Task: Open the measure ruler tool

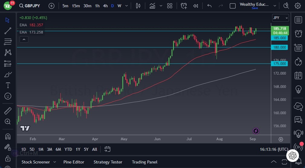Action: point(8,111)
